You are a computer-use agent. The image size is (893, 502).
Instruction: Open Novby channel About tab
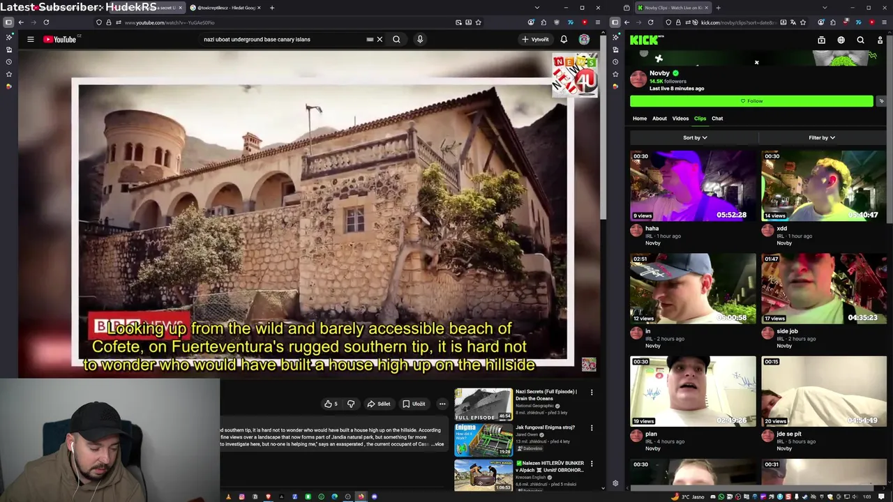659,119
